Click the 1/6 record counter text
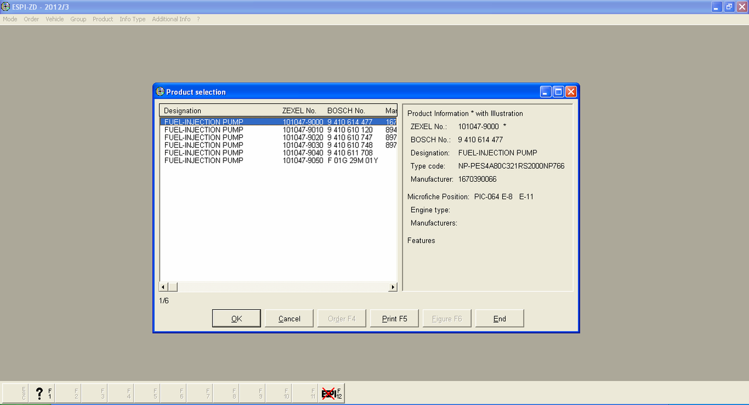 click(164, 301)
